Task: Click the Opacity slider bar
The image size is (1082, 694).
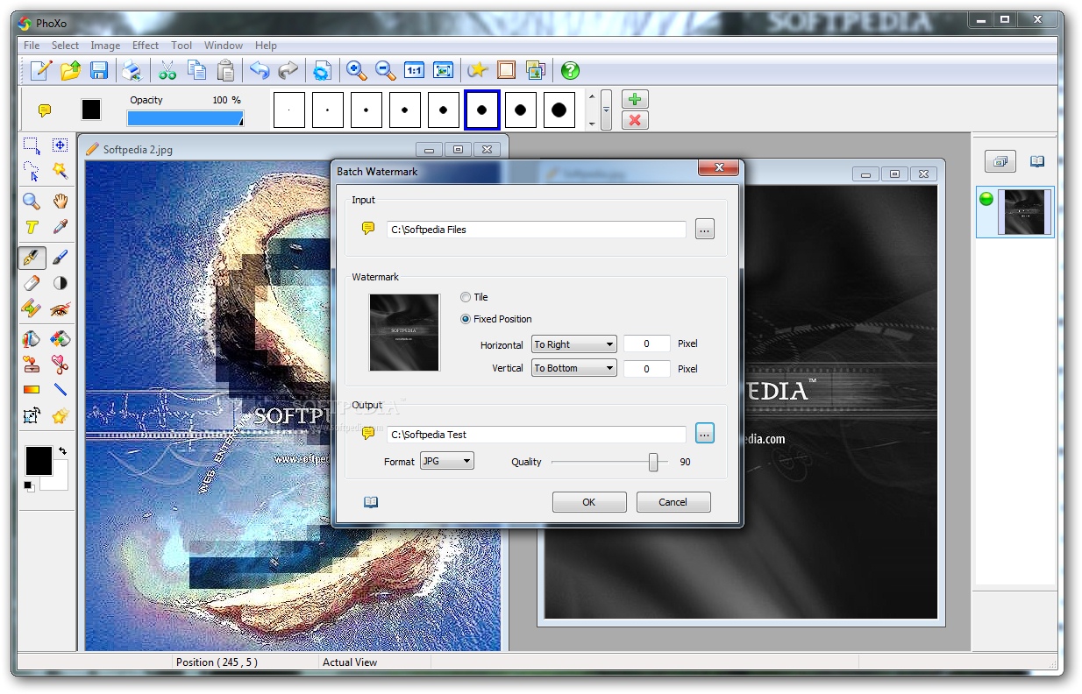Action: coord(185,118)
